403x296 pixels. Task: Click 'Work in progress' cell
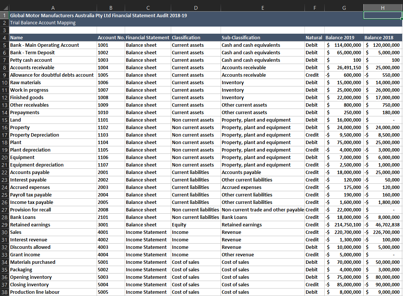[53, 90]
